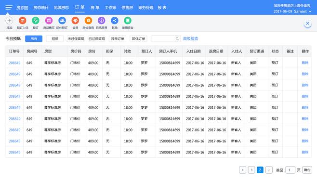Switch to the 报表 tab

(162, 8)
